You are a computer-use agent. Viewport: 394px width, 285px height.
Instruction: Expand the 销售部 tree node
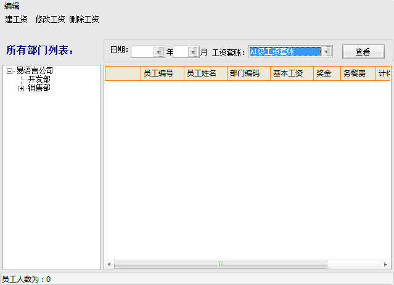coord(21,88)
